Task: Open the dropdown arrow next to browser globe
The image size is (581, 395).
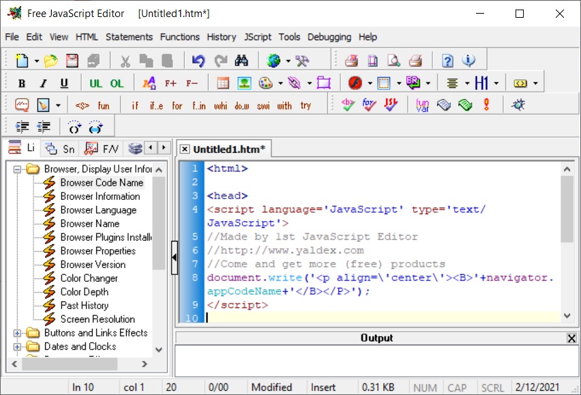Action: [288, 61]
